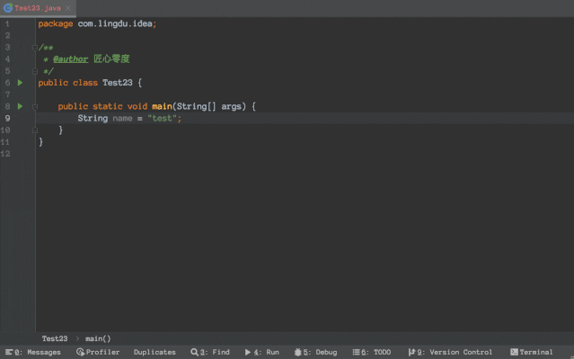Screen dimensions: 574x359
Task: Open the Duplicates tool window
Action: [x=155, y=352]
